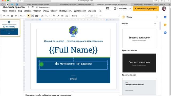Open the Дополнения menu
171x96 pixels.
80,11
